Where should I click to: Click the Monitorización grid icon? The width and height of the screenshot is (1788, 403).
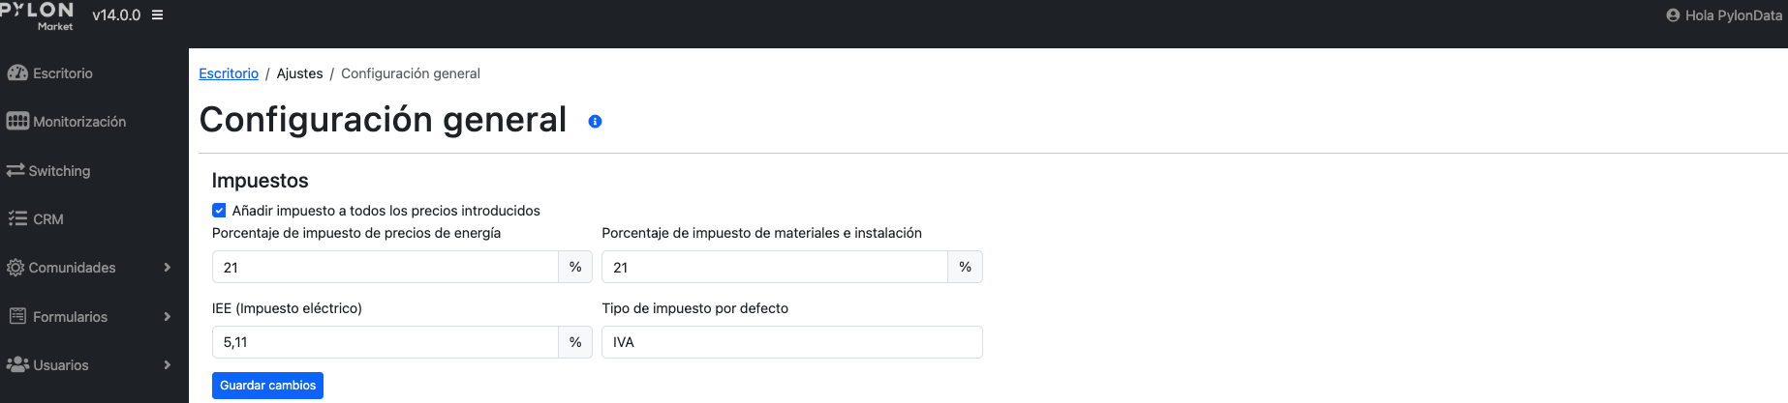(17, 122)
